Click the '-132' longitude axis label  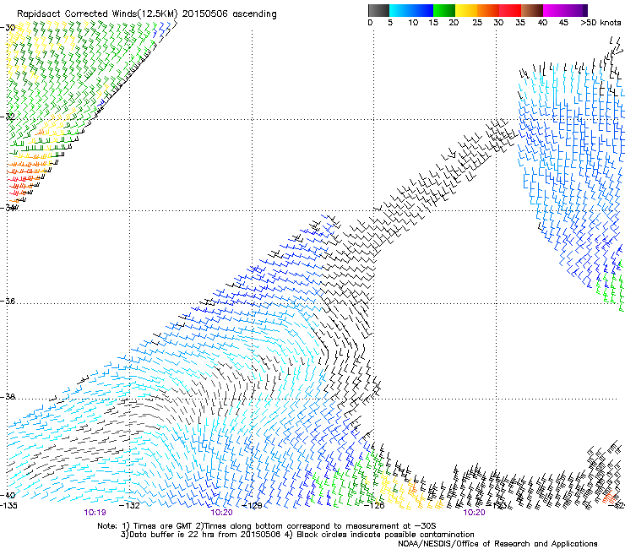(130, 506)
